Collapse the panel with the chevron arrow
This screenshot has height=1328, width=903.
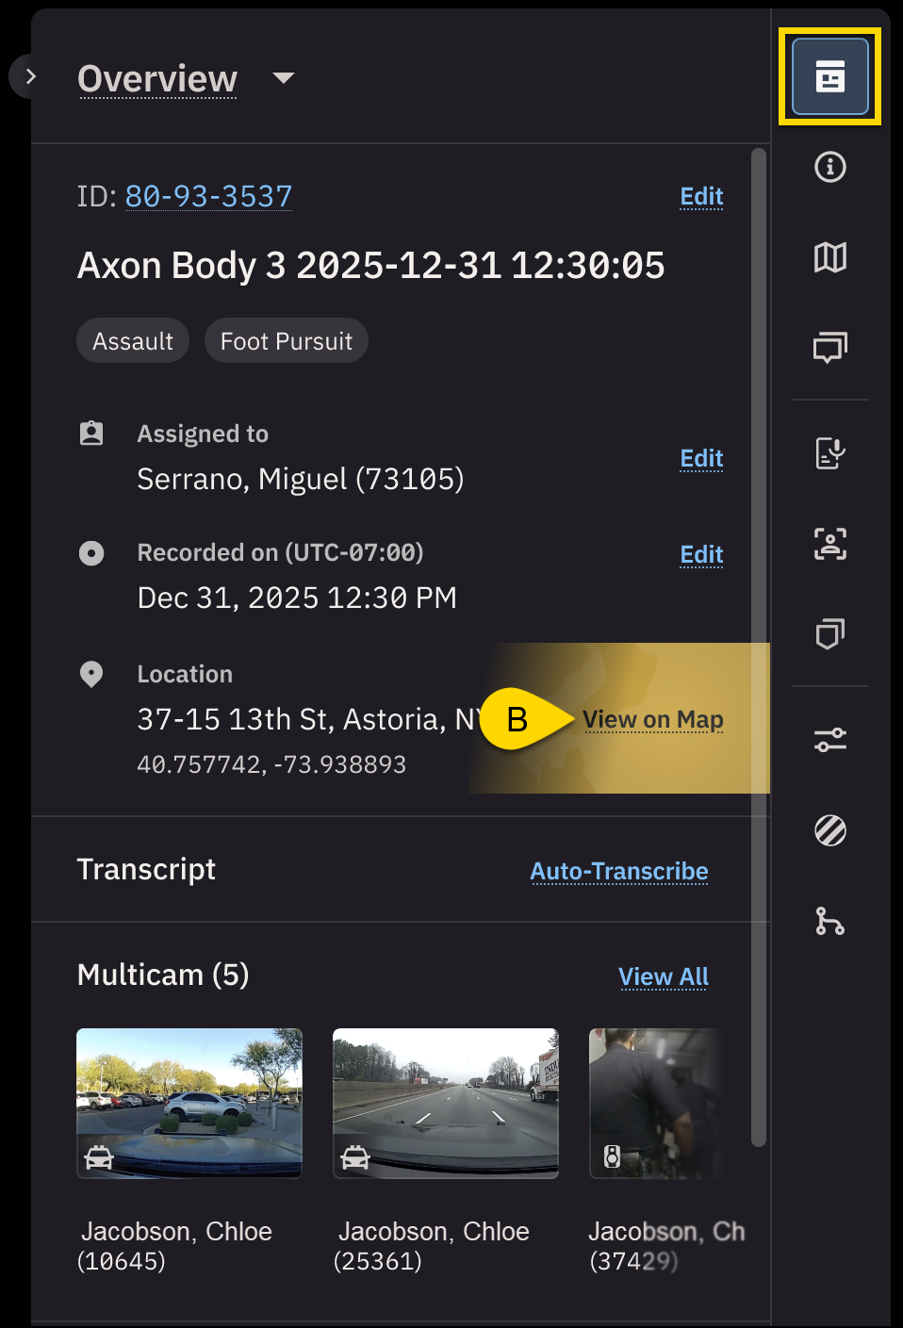click(30, 76)
